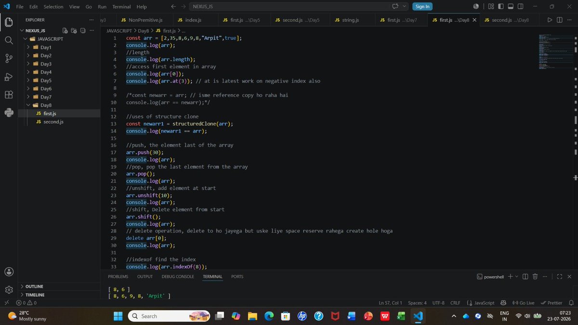Viewport: 578px width, 325px height.
Task: Split the editor to the right
Action: (560, 20)
